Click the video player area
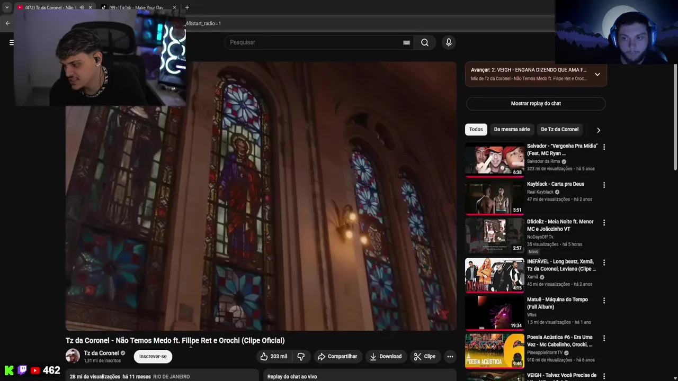Viewport: 678px width, 381px height. coord(261,196)
